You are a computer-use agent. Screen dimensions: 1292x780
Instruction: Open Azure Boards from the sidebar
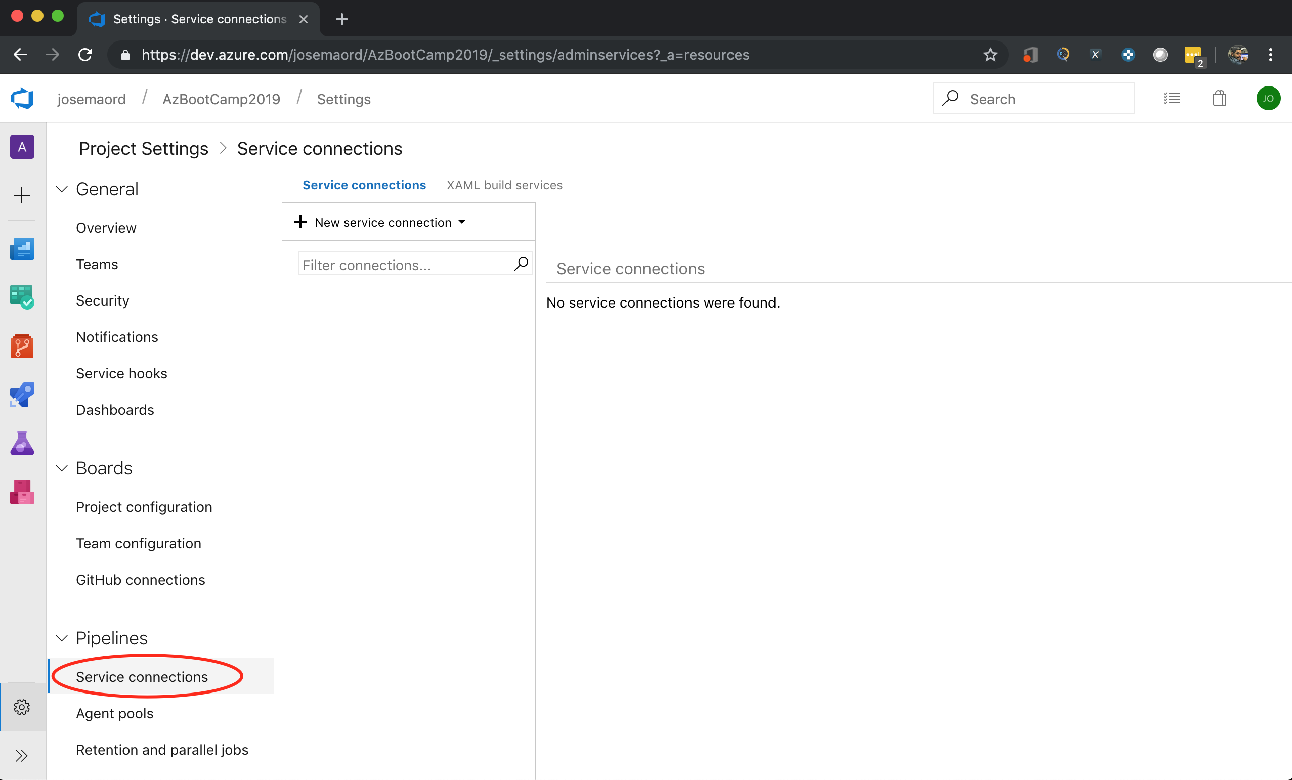[x=22, y=297]
